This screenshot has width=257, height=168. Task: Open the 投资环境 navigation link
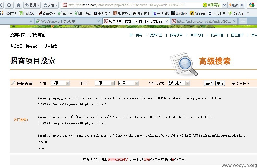pos(217,35)
